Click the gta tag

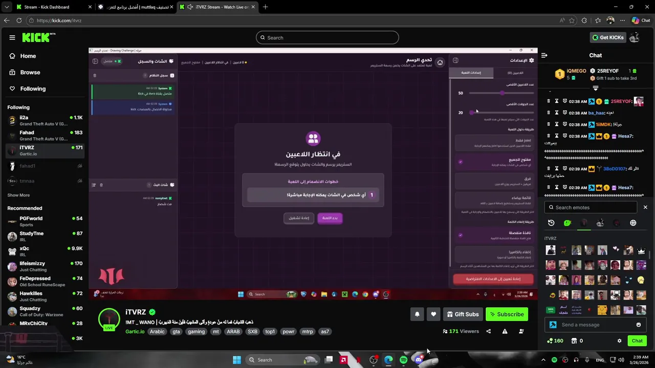click(176, 332)
